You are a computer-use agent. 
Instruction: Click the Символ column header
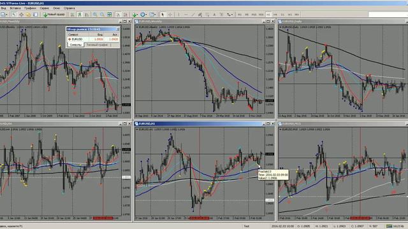pyautogui.click(x=77, y=34)
